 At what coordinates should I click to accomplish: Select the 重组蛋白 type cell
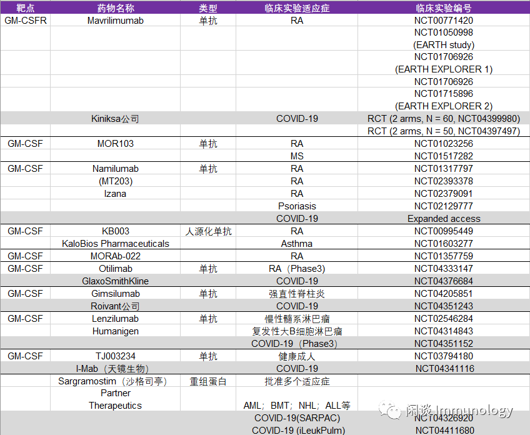pos(208,381)
